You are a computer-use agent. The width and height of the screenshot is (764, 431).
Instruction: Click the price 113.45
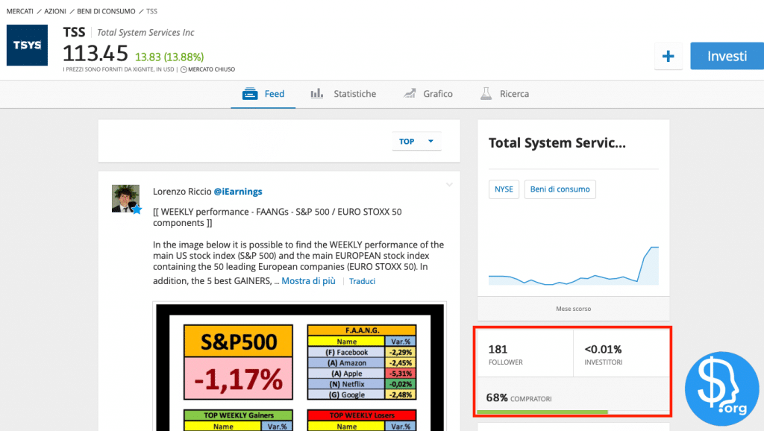(95, 54)
